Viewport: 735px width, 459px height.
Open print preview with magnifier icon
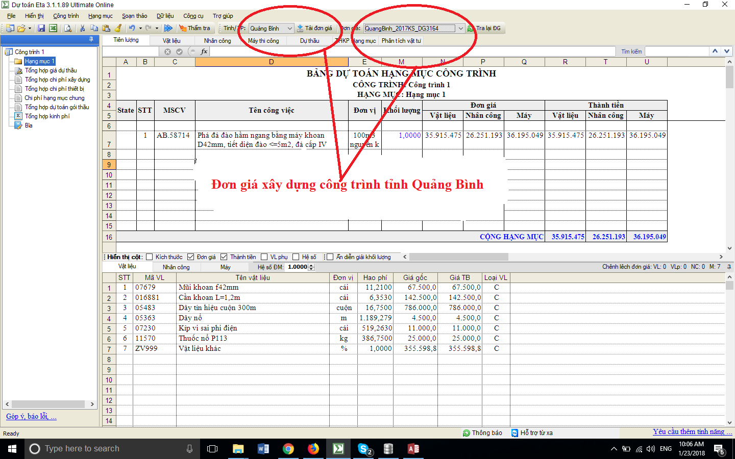click(68, 29)
